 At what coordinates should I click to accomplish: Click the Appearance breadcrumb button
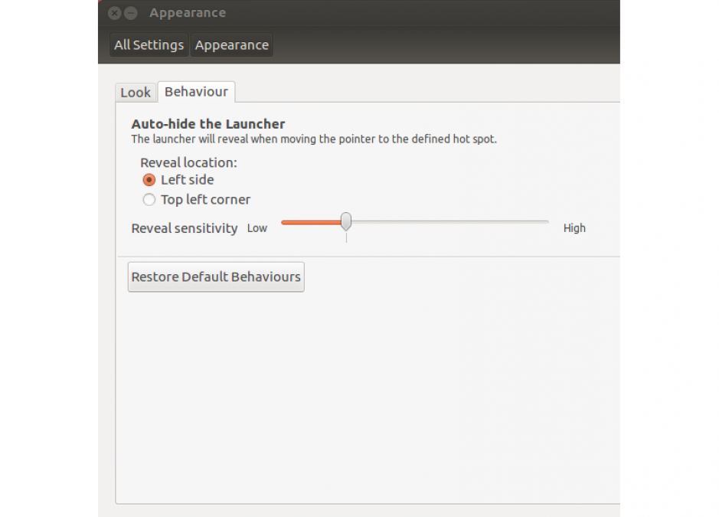[x=231, y=45]
